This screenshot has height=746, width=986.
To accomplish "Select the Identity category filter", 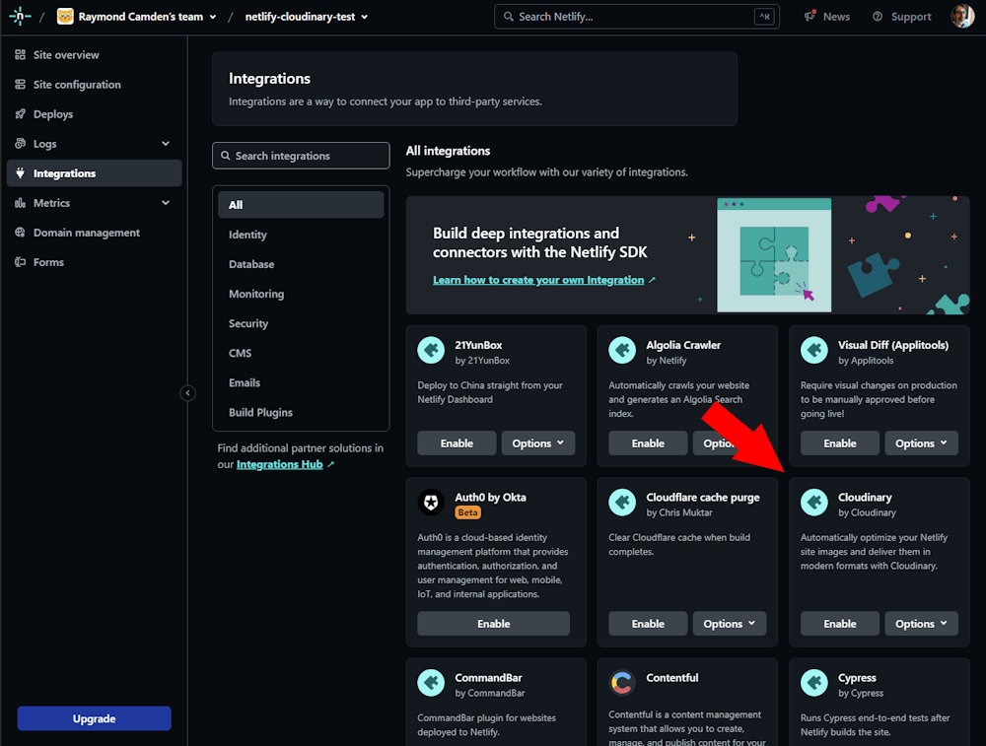I will click(x=247, y=235).
